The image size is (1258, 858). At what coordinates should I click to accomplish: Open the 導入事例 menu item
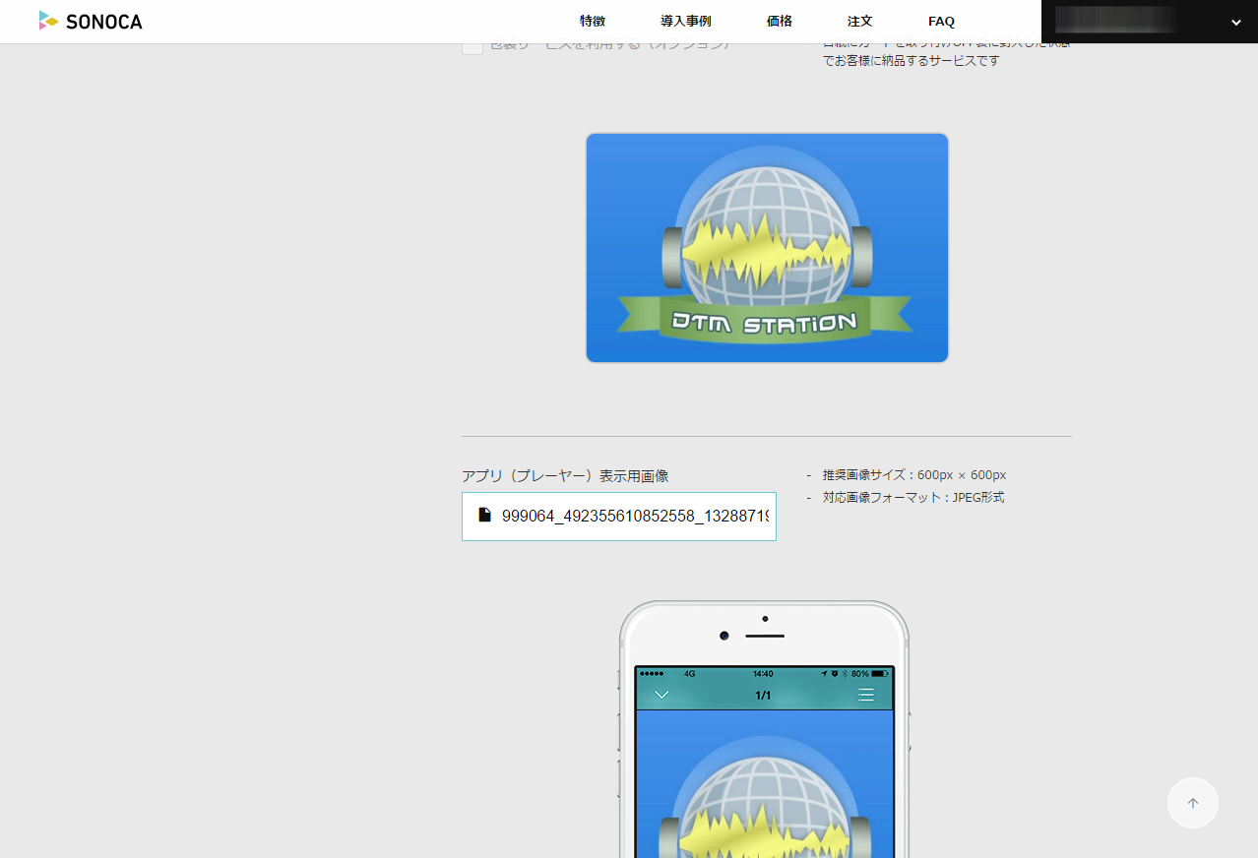click(x=686, y=22)
